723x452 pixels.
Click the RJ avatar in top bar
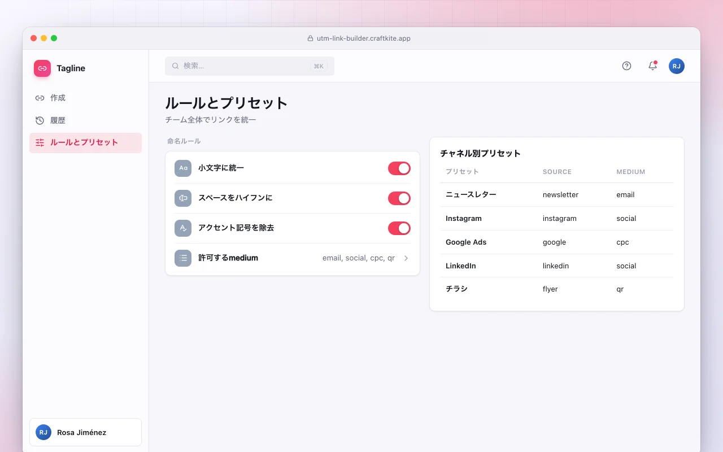(x=677, y=66)
